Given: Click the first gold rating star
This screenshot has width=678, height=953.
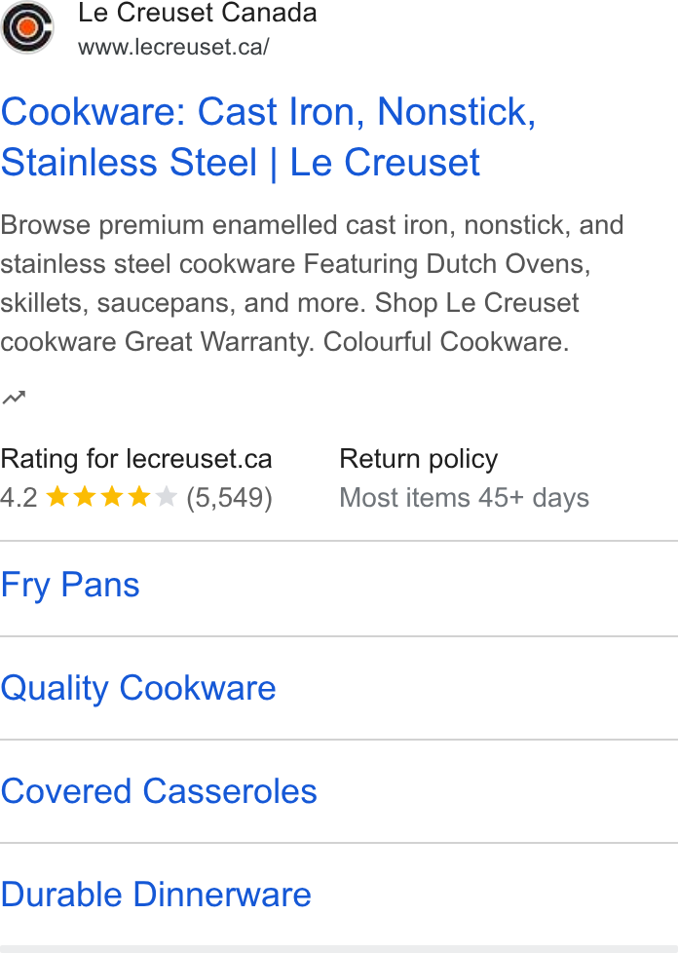Looking at the screenshot, I should [57, 497].
